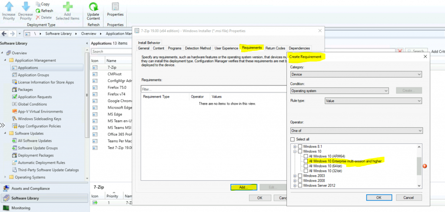The width and height of the screenshot is (445, 212).
Task: Collapse the Application Management tree node
Action: tap(5, 60)
